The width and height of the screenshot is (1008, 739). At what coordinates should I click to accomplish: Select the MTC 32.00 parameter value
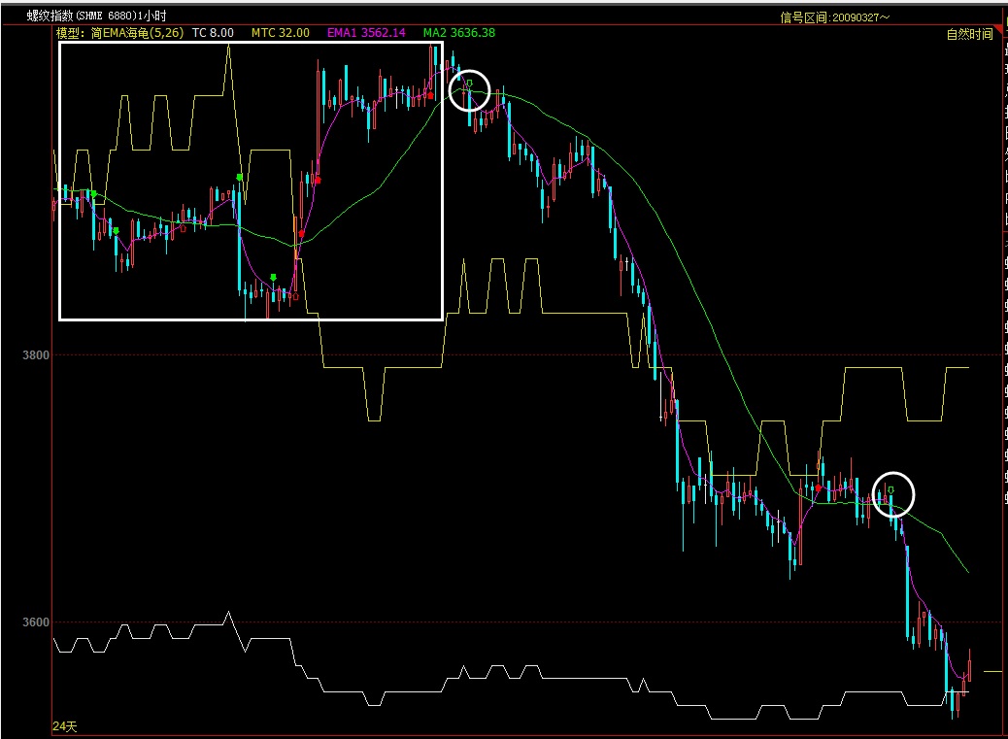pyautogui.click(x=280, y=33)
